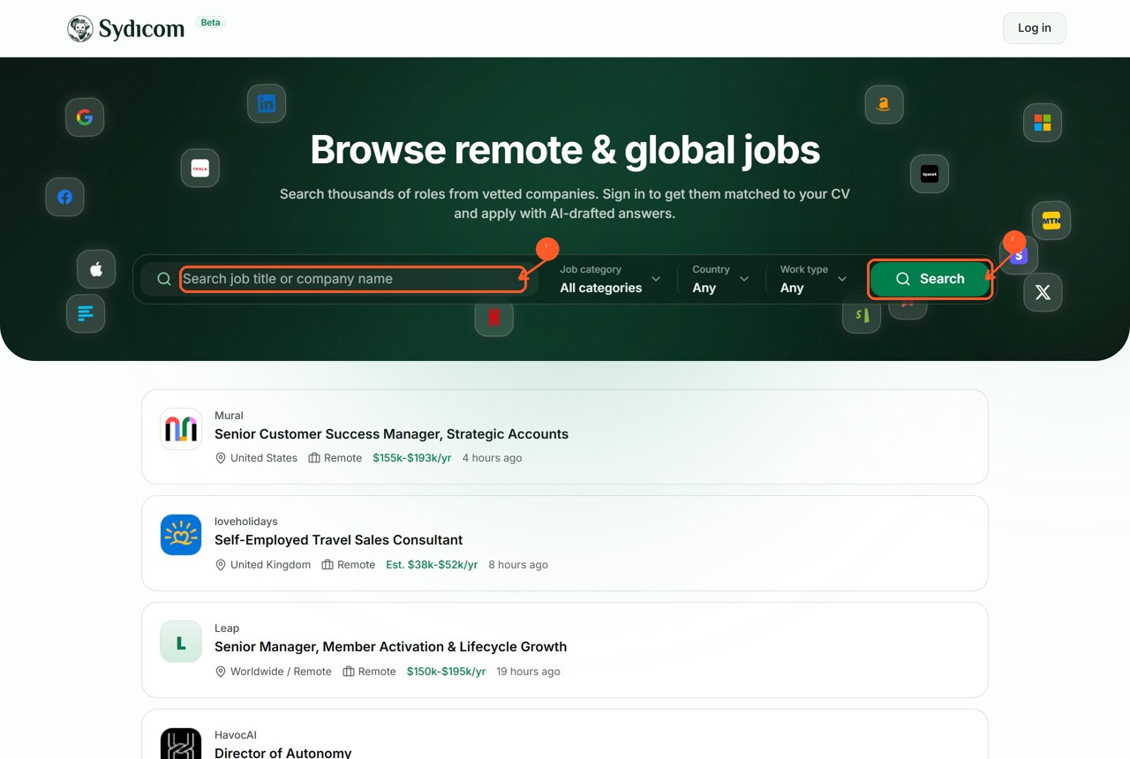Click the $150k-$195k/yr salary text
Image resolution: width=1130 pixels, height=759 pixels.
[446, 672]
